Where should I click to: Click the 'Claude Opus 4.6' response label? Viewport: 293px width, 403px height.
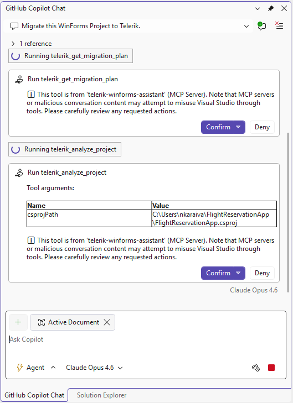(254, 290)
